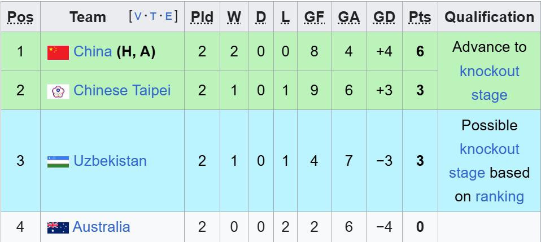Click the 'GA' column header abbreviation
The height and width of the screenshot is (242, 541).
[348, 17]
